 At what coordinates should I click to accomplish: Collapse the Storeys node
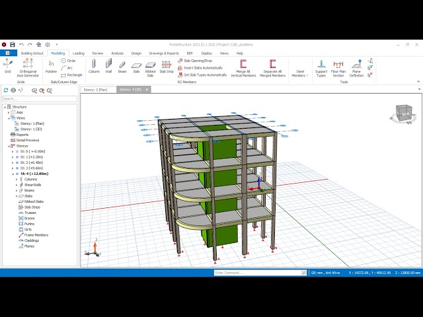pyautogui.click(x=9, y=146)
